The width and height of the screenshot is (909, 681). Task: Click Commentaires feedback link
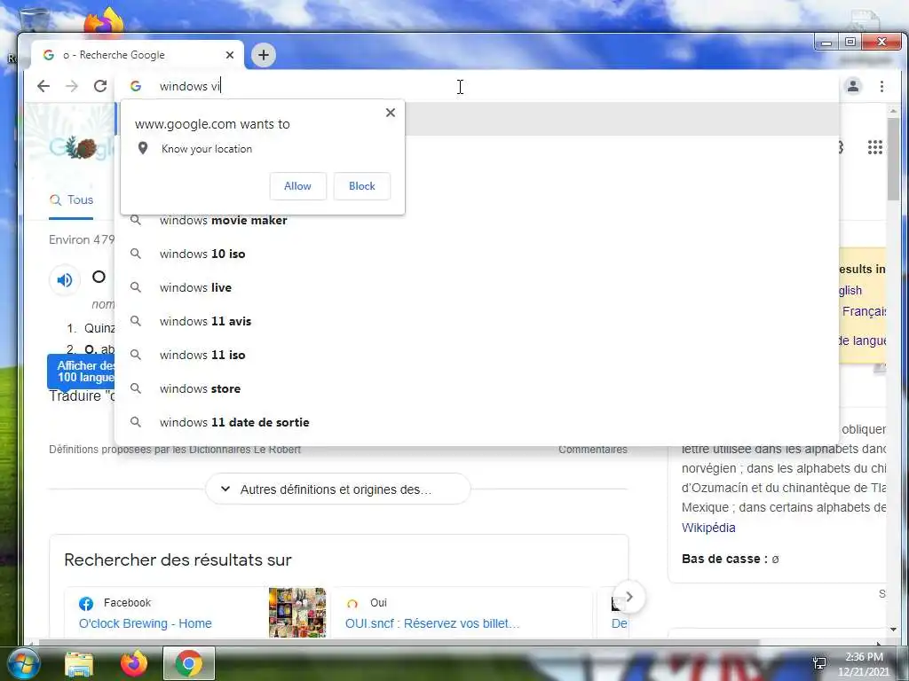tap(592, 450)
